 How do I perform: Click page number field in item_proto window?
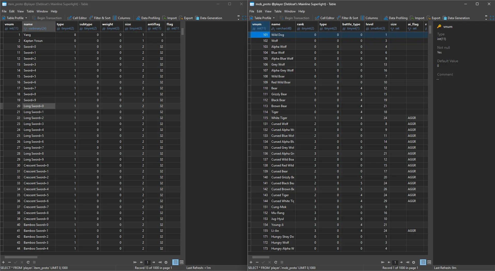point(148,262)
